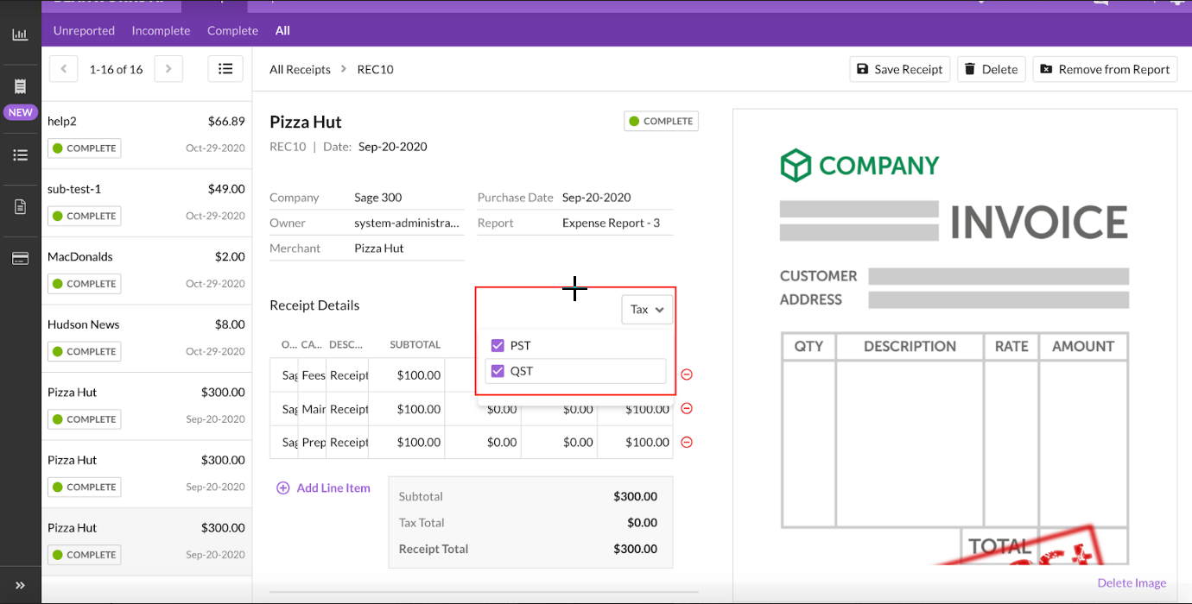Viewport: 1192px width, 604px height.
Task: Switch to the Complete tab
Action: coord(232,30)
